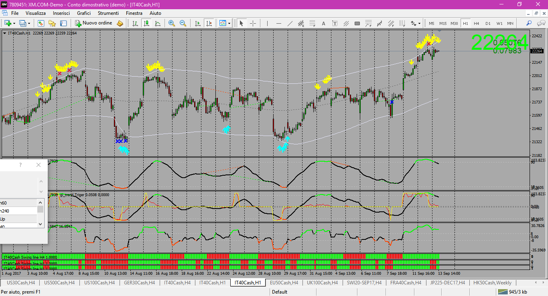Show the Market Watch window icon
The image size is (548, 296).
(x=41, y=23)
